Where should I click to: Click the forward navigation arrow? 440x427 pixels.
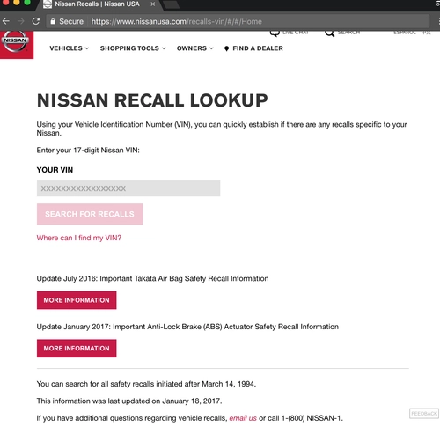pos(21,21)
